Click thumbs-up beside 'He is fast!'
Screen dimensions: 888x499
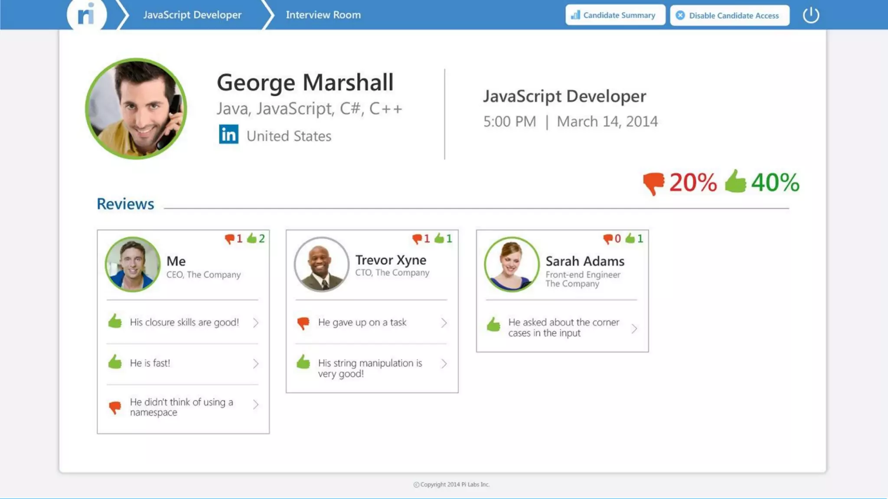click(x=115, y=362)
